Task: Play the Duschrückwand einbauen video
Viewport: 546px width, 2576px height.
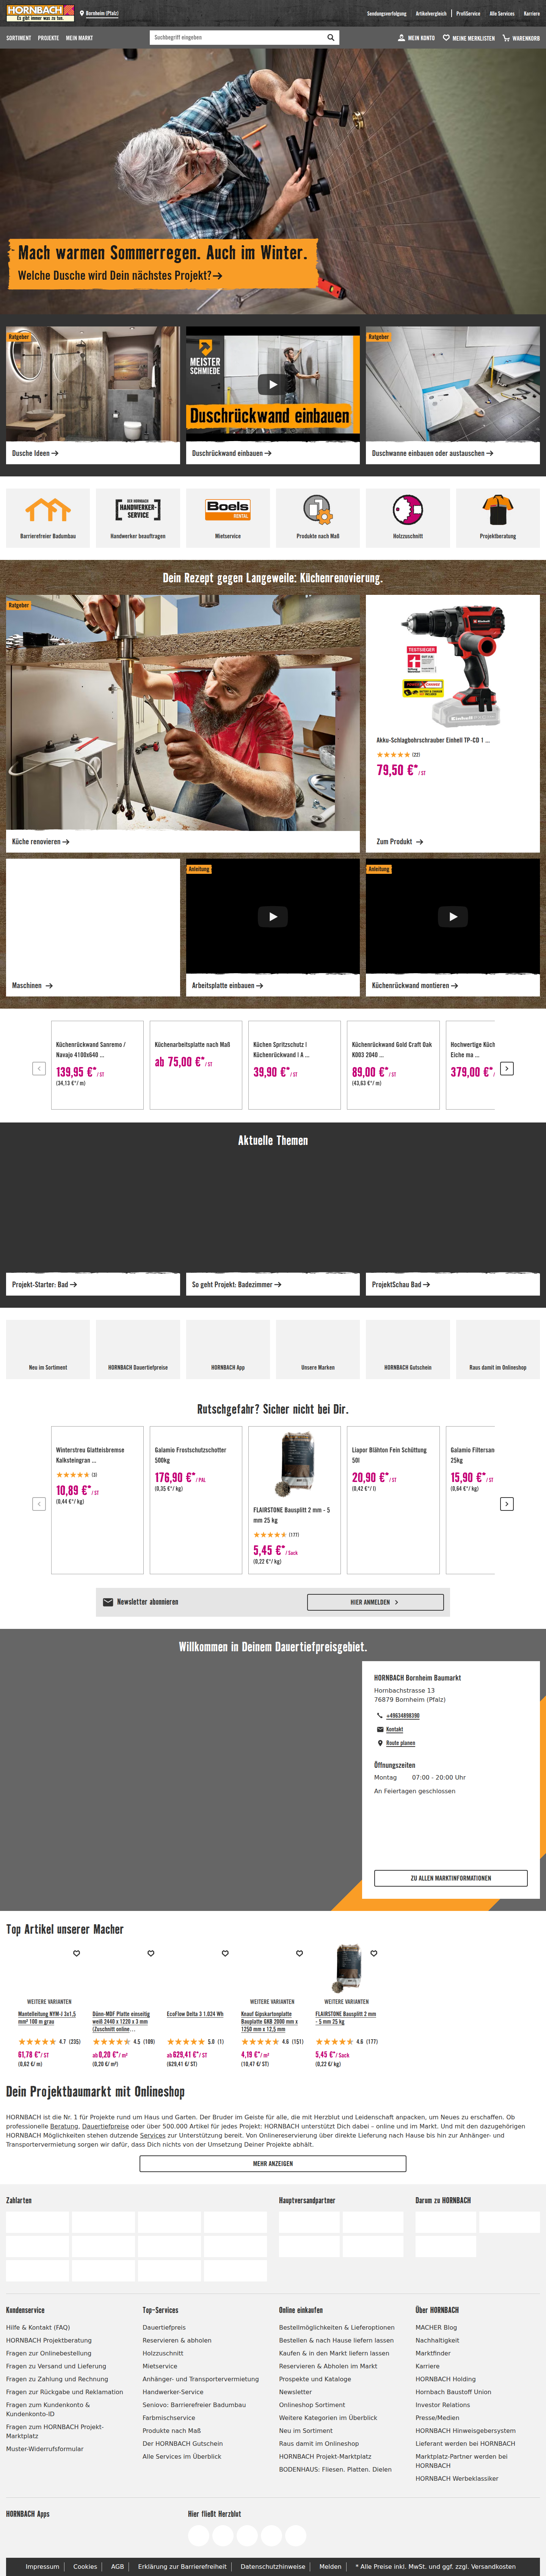Action: pyautogui.click(x=273, y=384)
